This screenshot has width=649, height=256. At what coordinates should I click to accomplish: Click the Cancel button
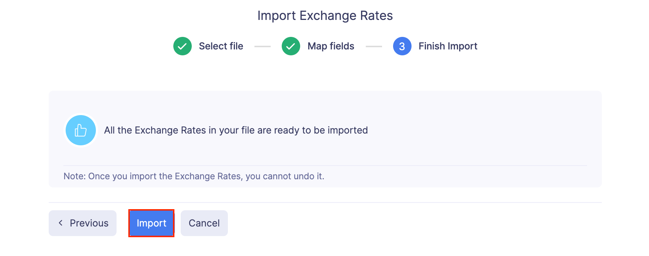click(x=204, y=223)
